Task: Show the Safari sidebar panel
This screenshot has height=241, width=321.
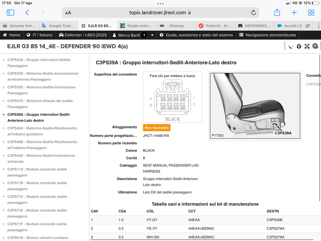Action: tap(10, 13)
